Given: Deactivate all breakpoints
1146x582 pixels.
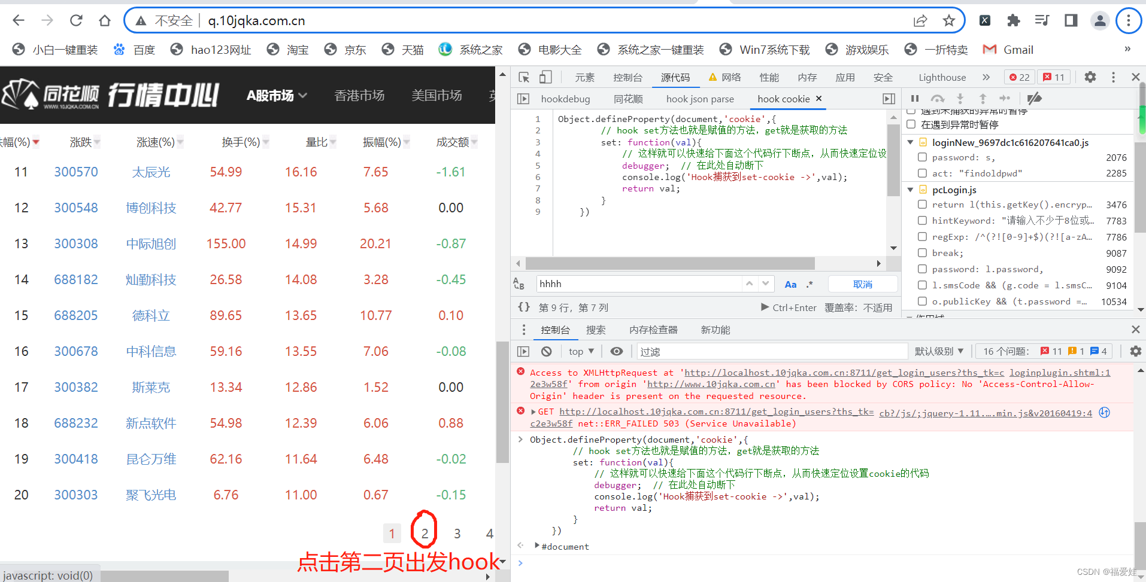Looking at the screenshot, I should point(1034,99).
